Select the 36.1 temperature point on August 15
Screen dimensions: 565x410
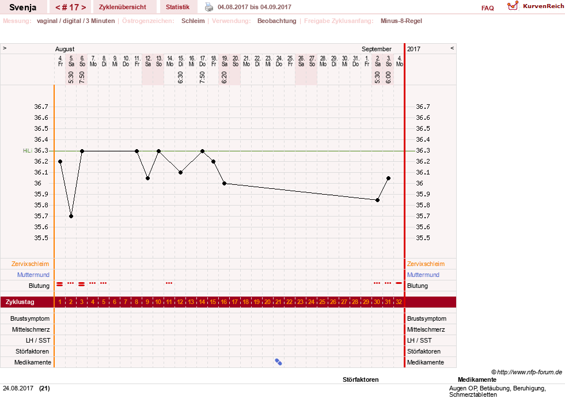click(180, 173)
